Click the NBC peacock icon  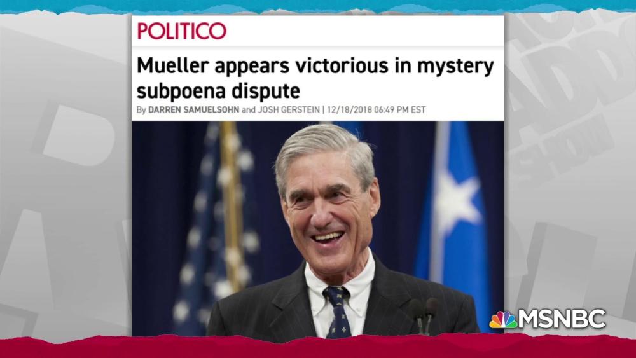tap(503, 319)
